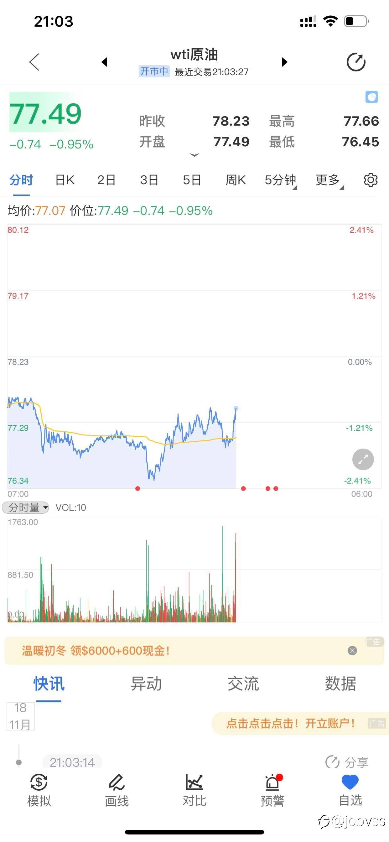Image resolution: width=389 pixels, height=842 pixels.
Task: Tap the back arrow icon
Action: 34,62
